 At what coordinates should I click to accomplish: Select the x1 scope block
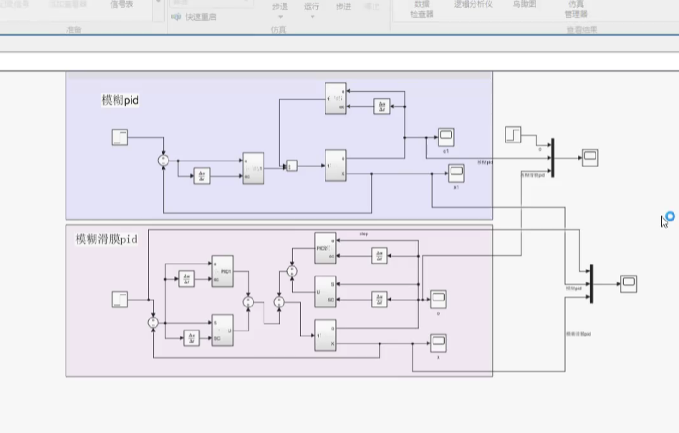click(456, 173)
